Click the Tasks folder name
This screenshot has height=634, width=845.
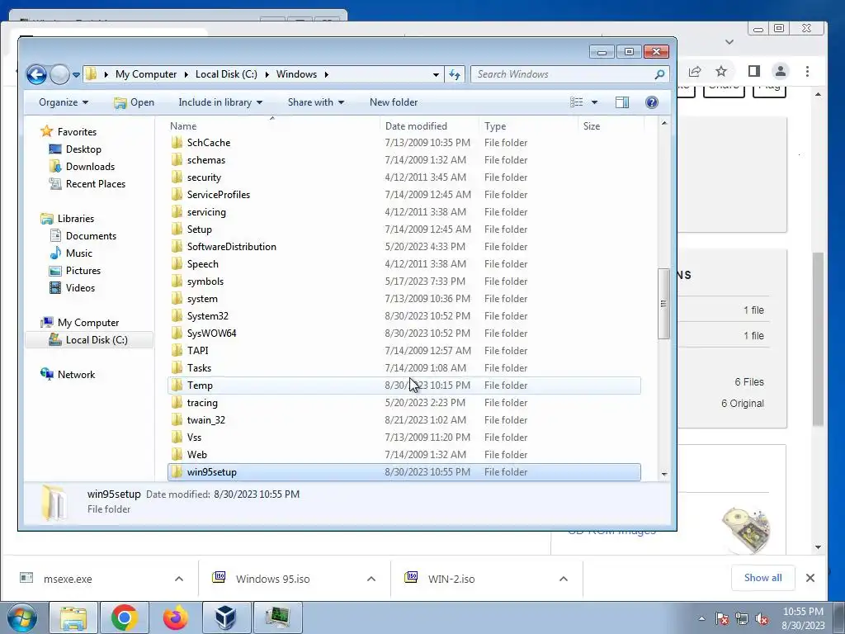[x=199, y=367]
